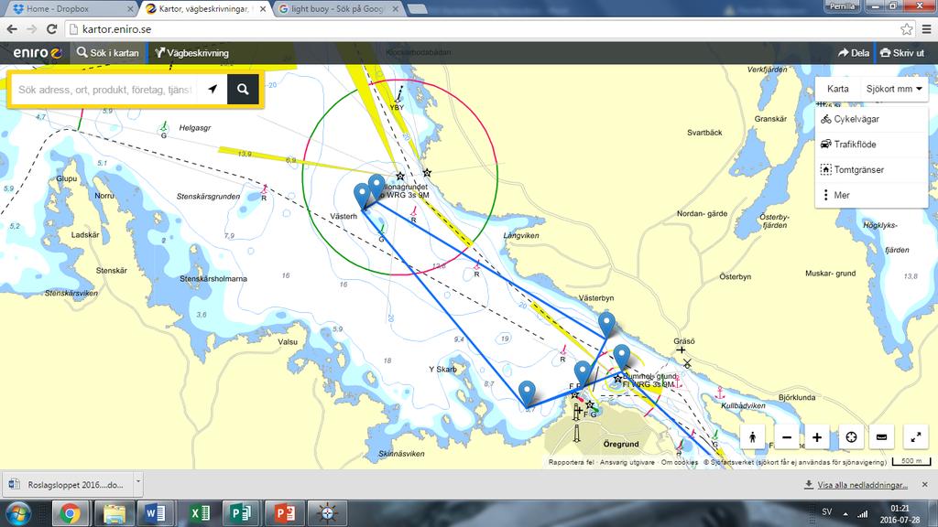The height and width of the screenshot is (527, 938).
Task: Click the Rapportera fel link
Action: (572, 462)
